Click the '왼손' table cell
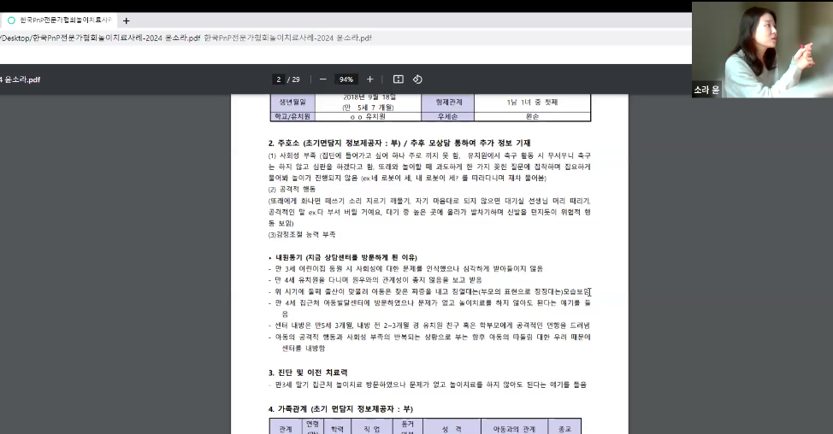Screen dimensions: 833x434 coord(532,117)
